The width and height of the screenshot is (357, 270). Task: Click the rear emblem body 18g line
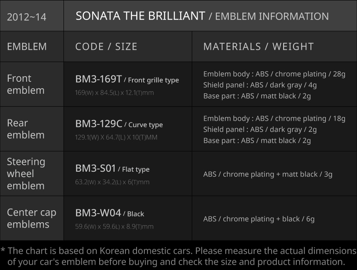pyautogui.click(x=274, y=119)
